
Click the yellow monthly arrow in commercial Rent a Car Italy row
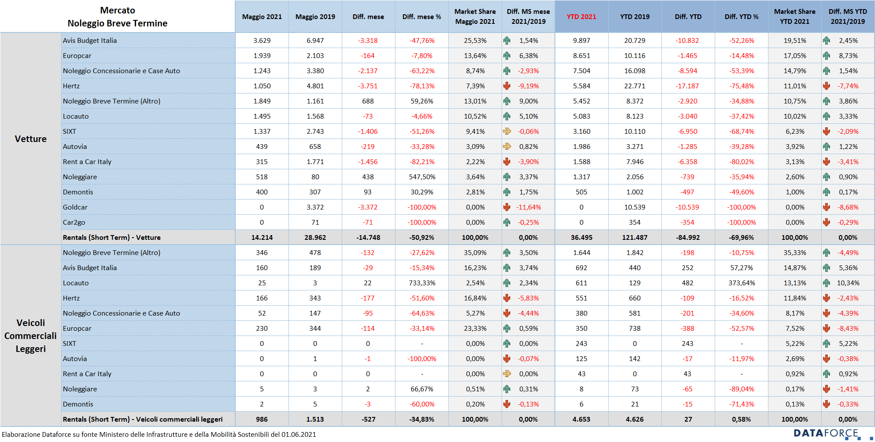pyautogui.click(x=507, y=374)
